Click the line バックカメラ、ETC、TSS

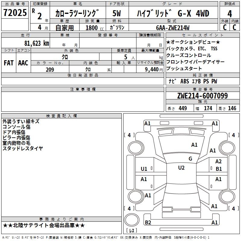coord(192,49)
